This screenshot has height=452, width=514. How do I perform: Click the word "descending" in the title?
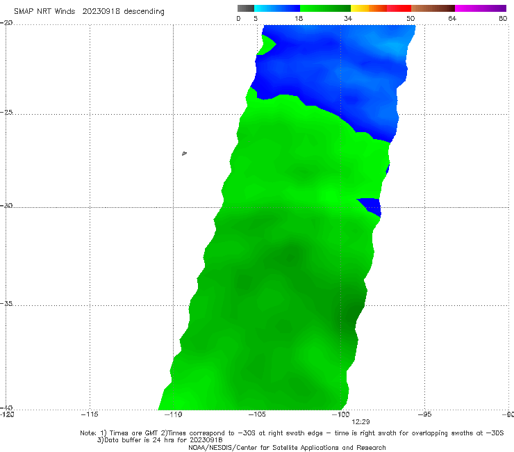144,12
